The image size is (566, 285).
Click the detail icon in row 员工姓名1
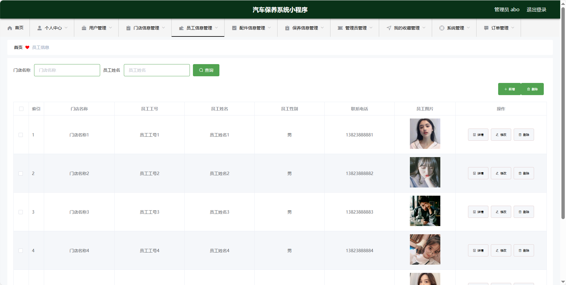click(474, 135)
